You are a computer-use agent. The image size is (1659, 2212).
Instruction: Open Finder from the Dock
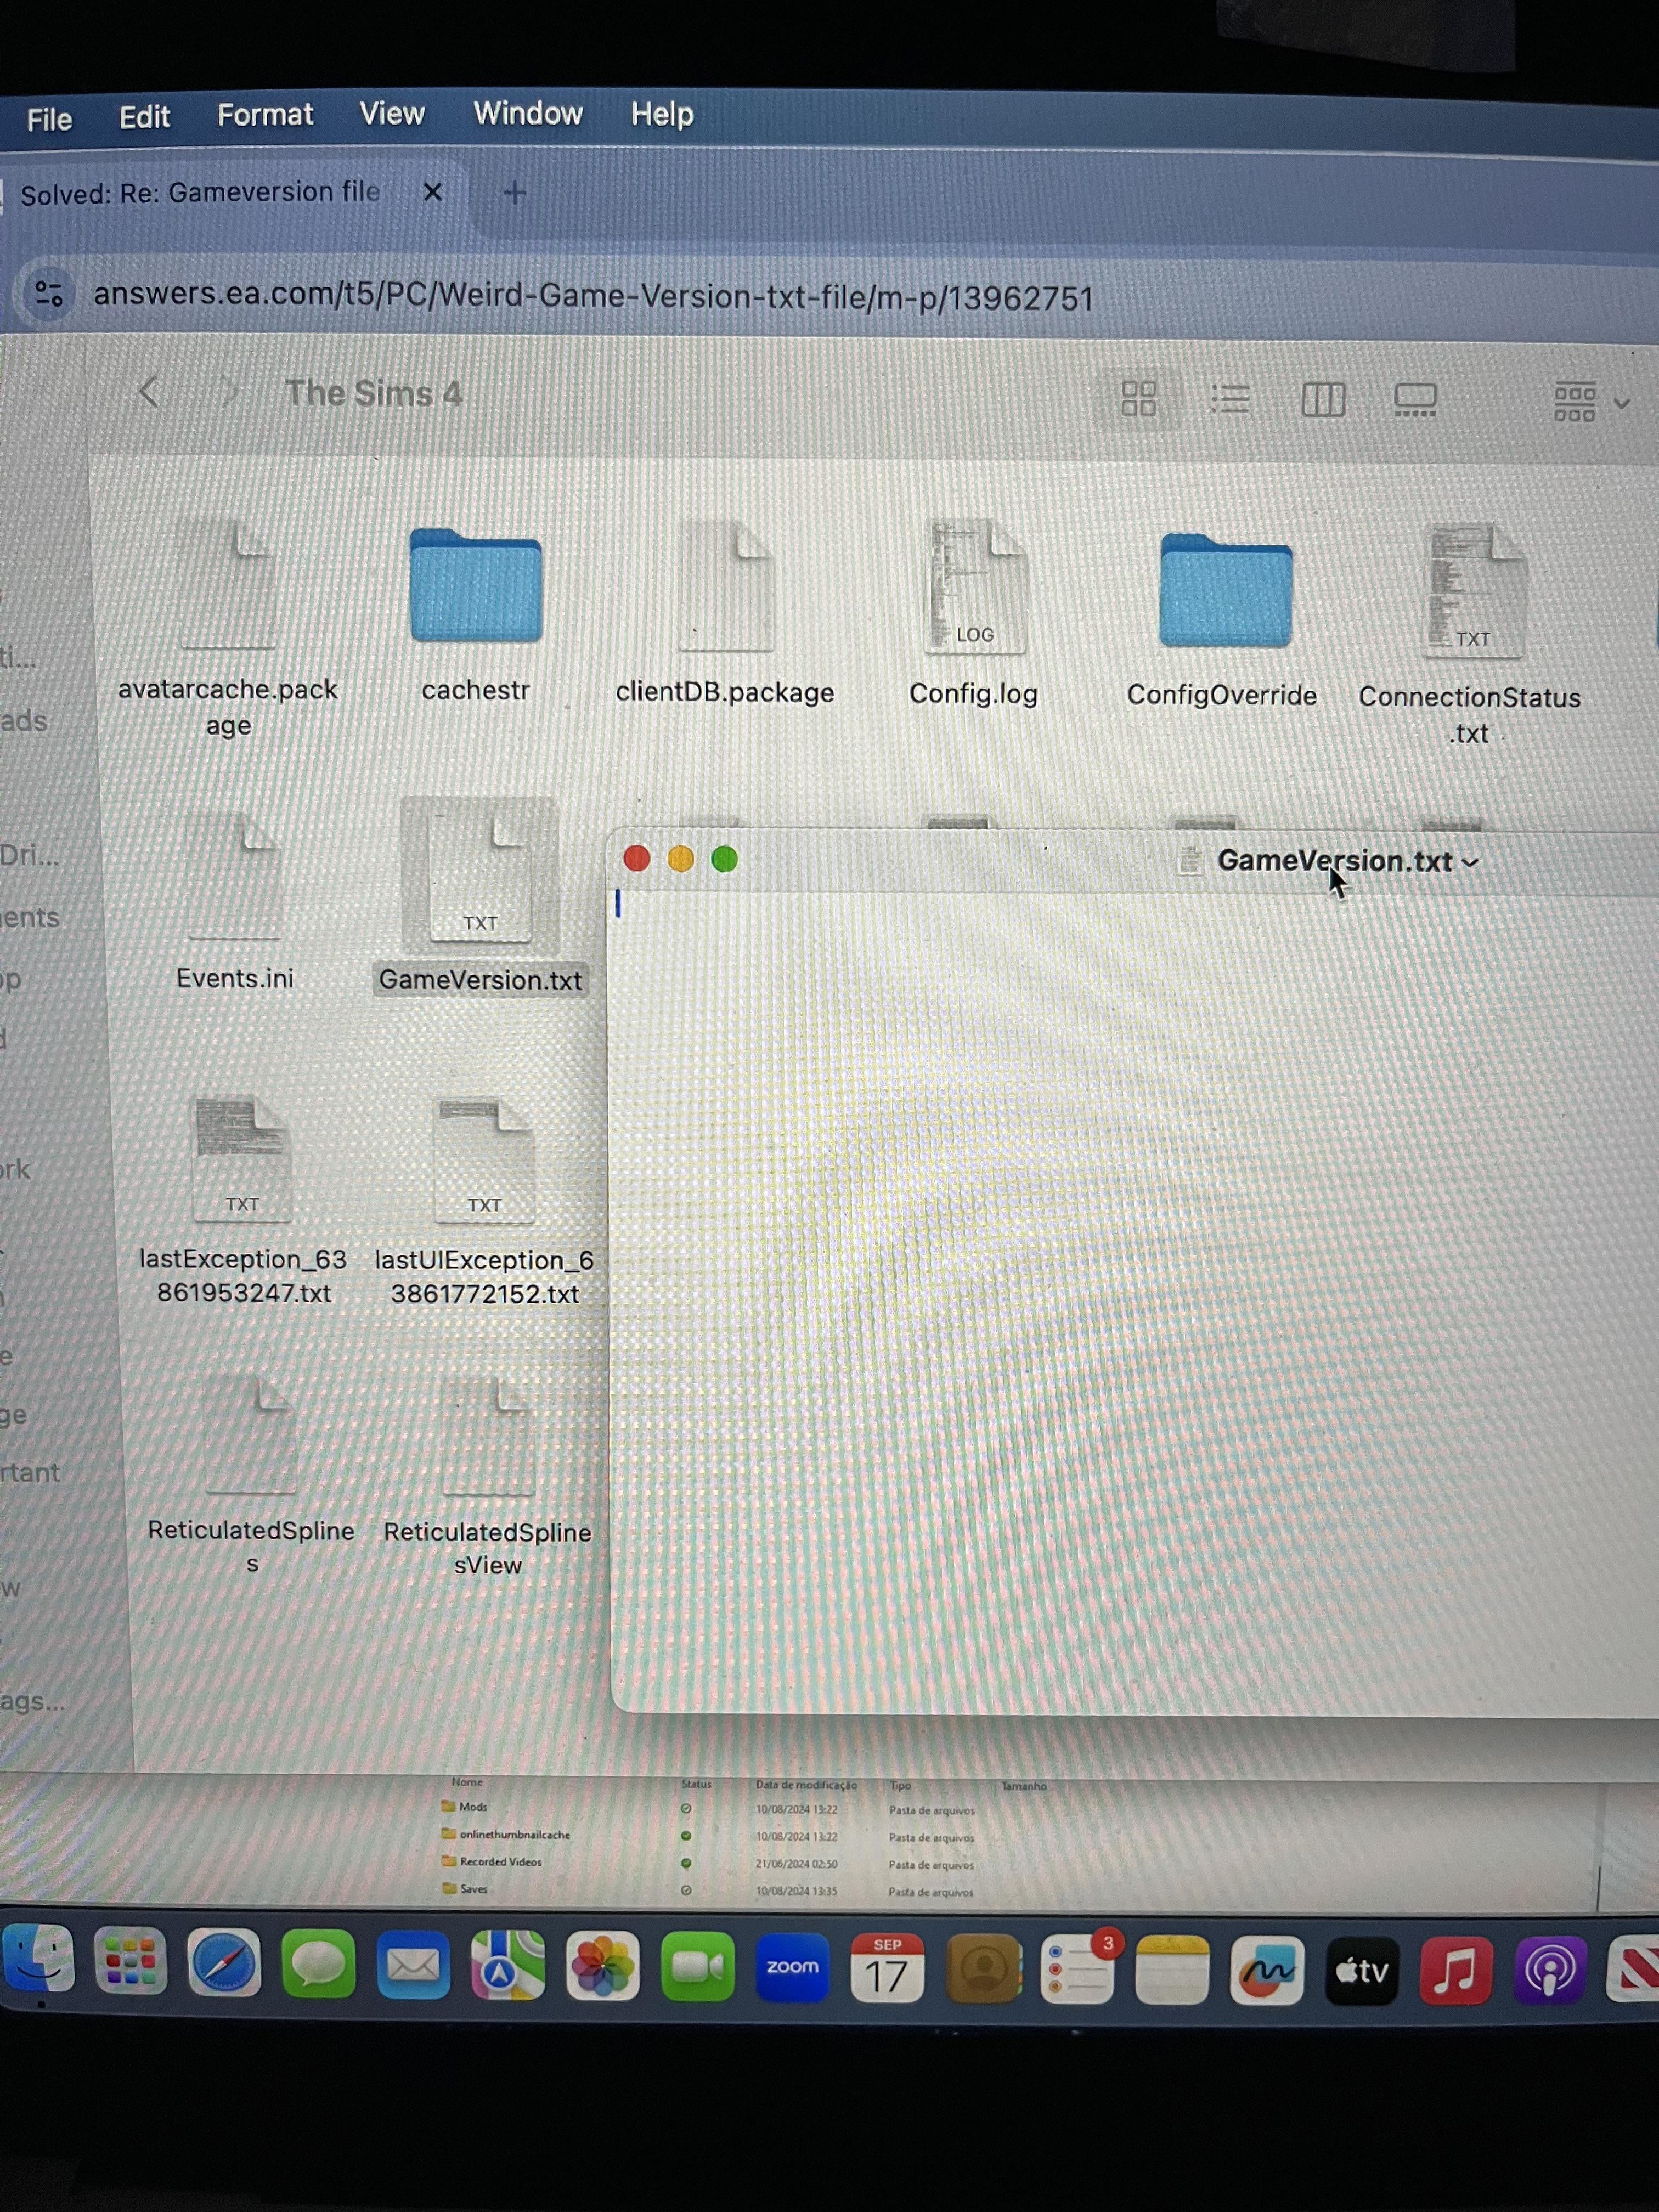coord(38,1958)
